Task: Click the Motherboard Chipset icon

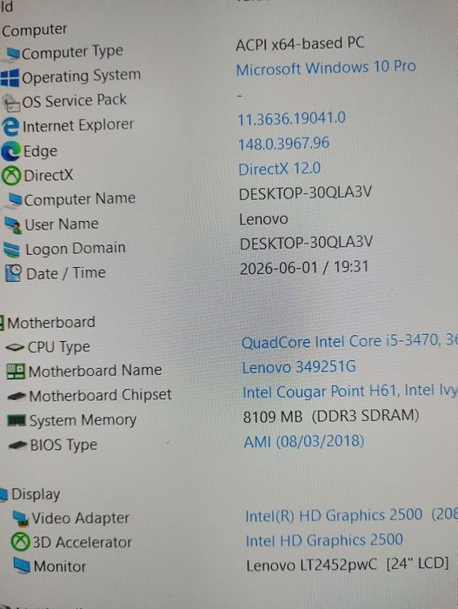Action: 17,396
